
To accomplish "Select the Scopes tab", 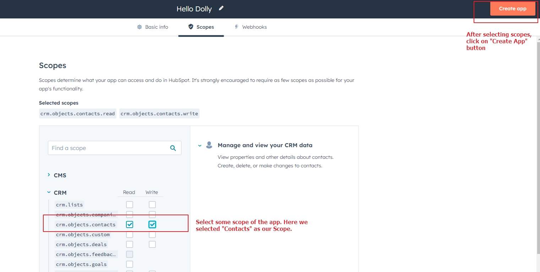I will [x=201, y=27].
